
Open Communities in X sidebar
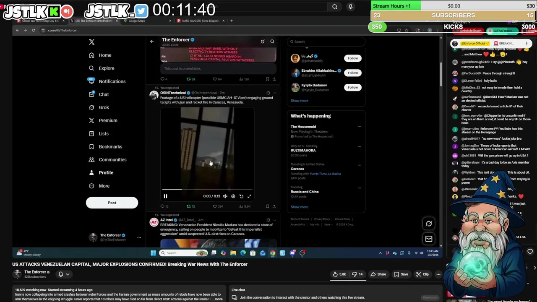click(x=107, y=159)
